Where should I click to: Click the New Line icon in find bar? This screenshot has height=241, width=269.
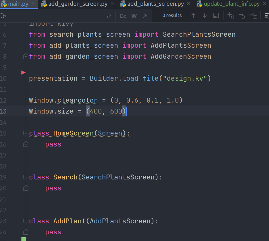[108, 16]
